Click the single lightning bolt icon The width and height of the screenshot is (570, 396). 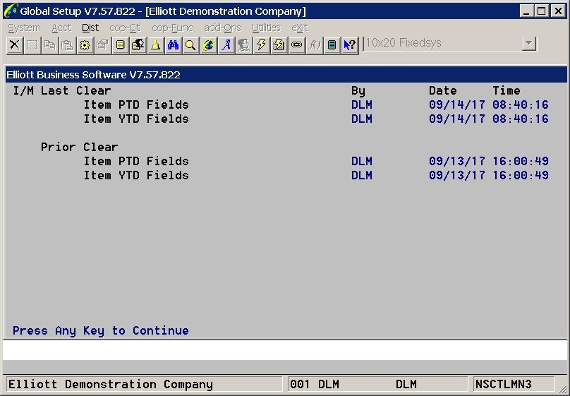pos(261,45)
